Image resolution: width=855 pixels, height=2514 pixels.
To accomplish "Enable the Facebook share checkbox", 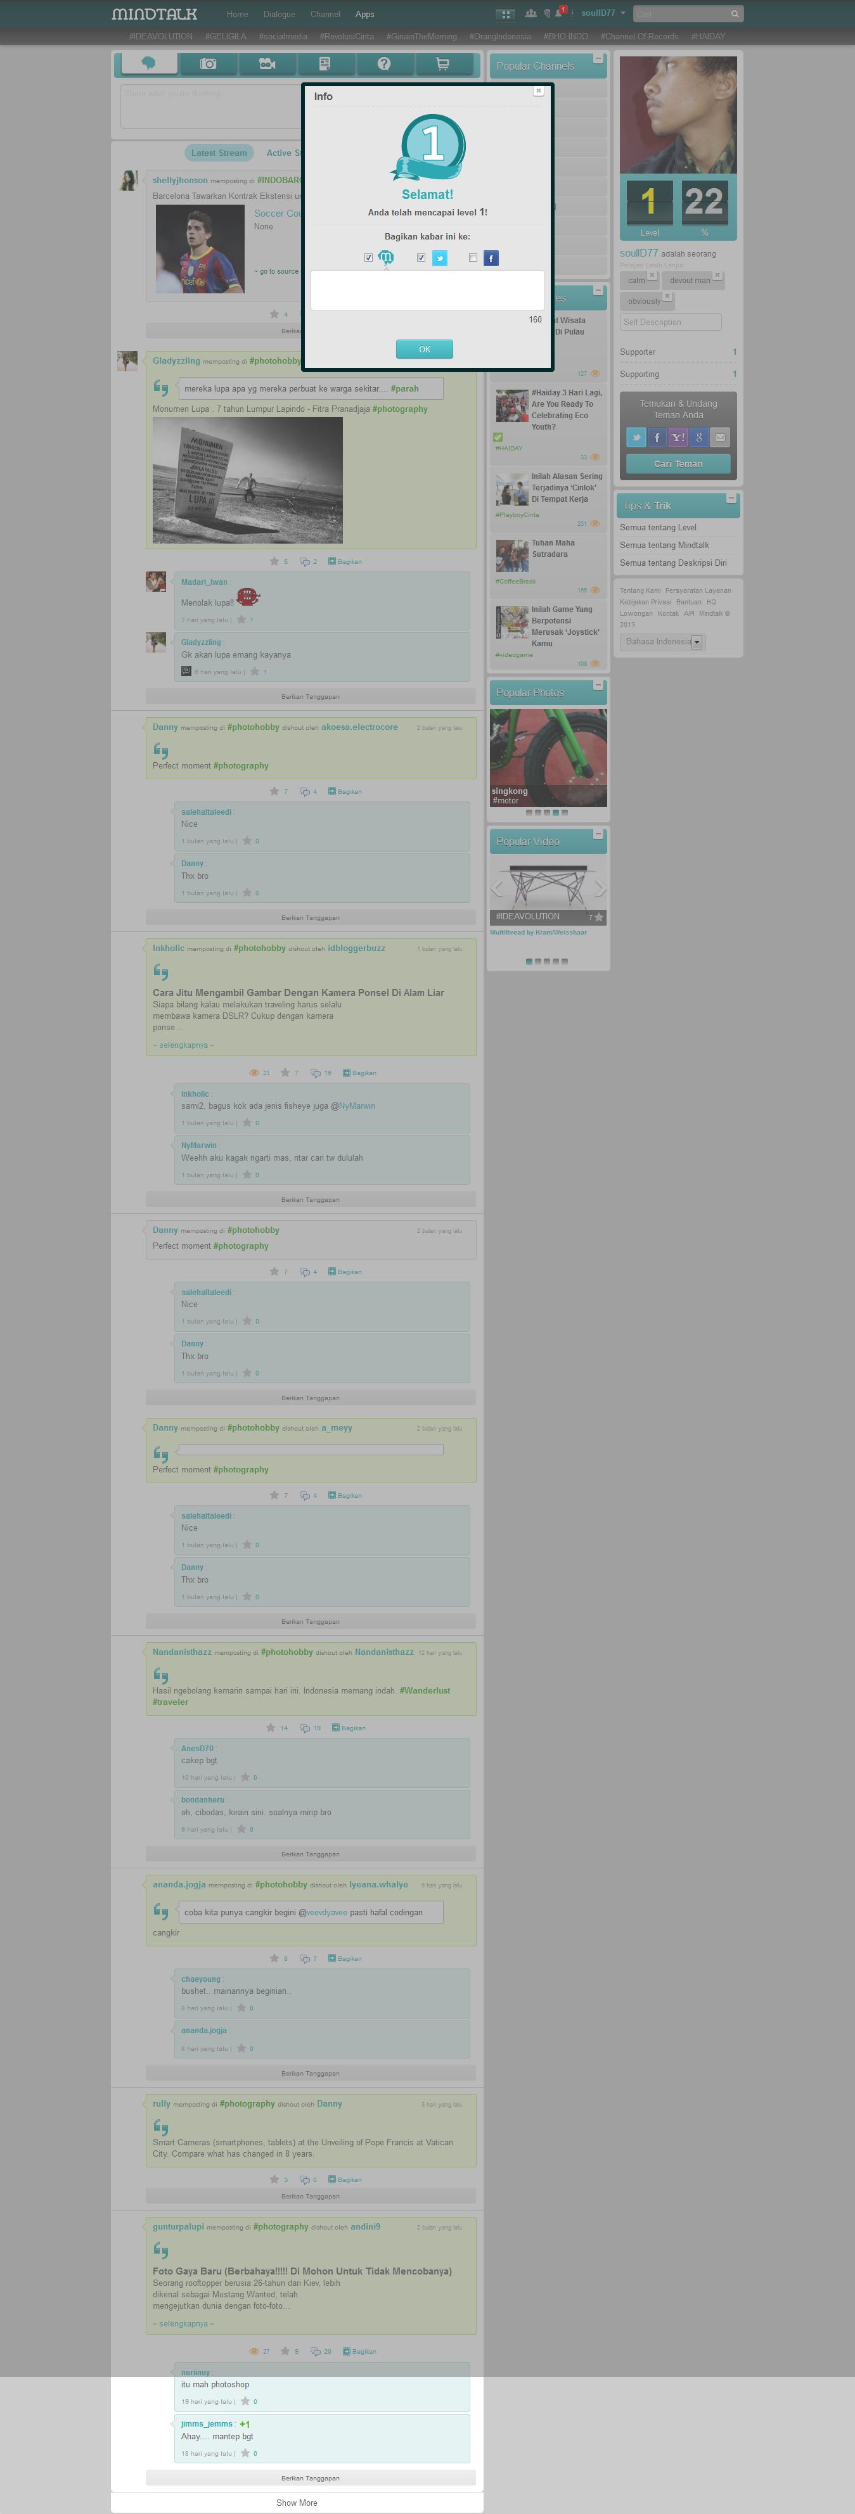I will coord(473,258).
